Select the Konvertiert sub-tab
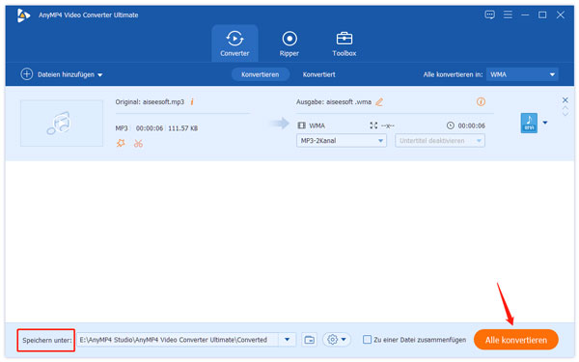579x362 pixels. pyautogui.click(x=318, y=74)
